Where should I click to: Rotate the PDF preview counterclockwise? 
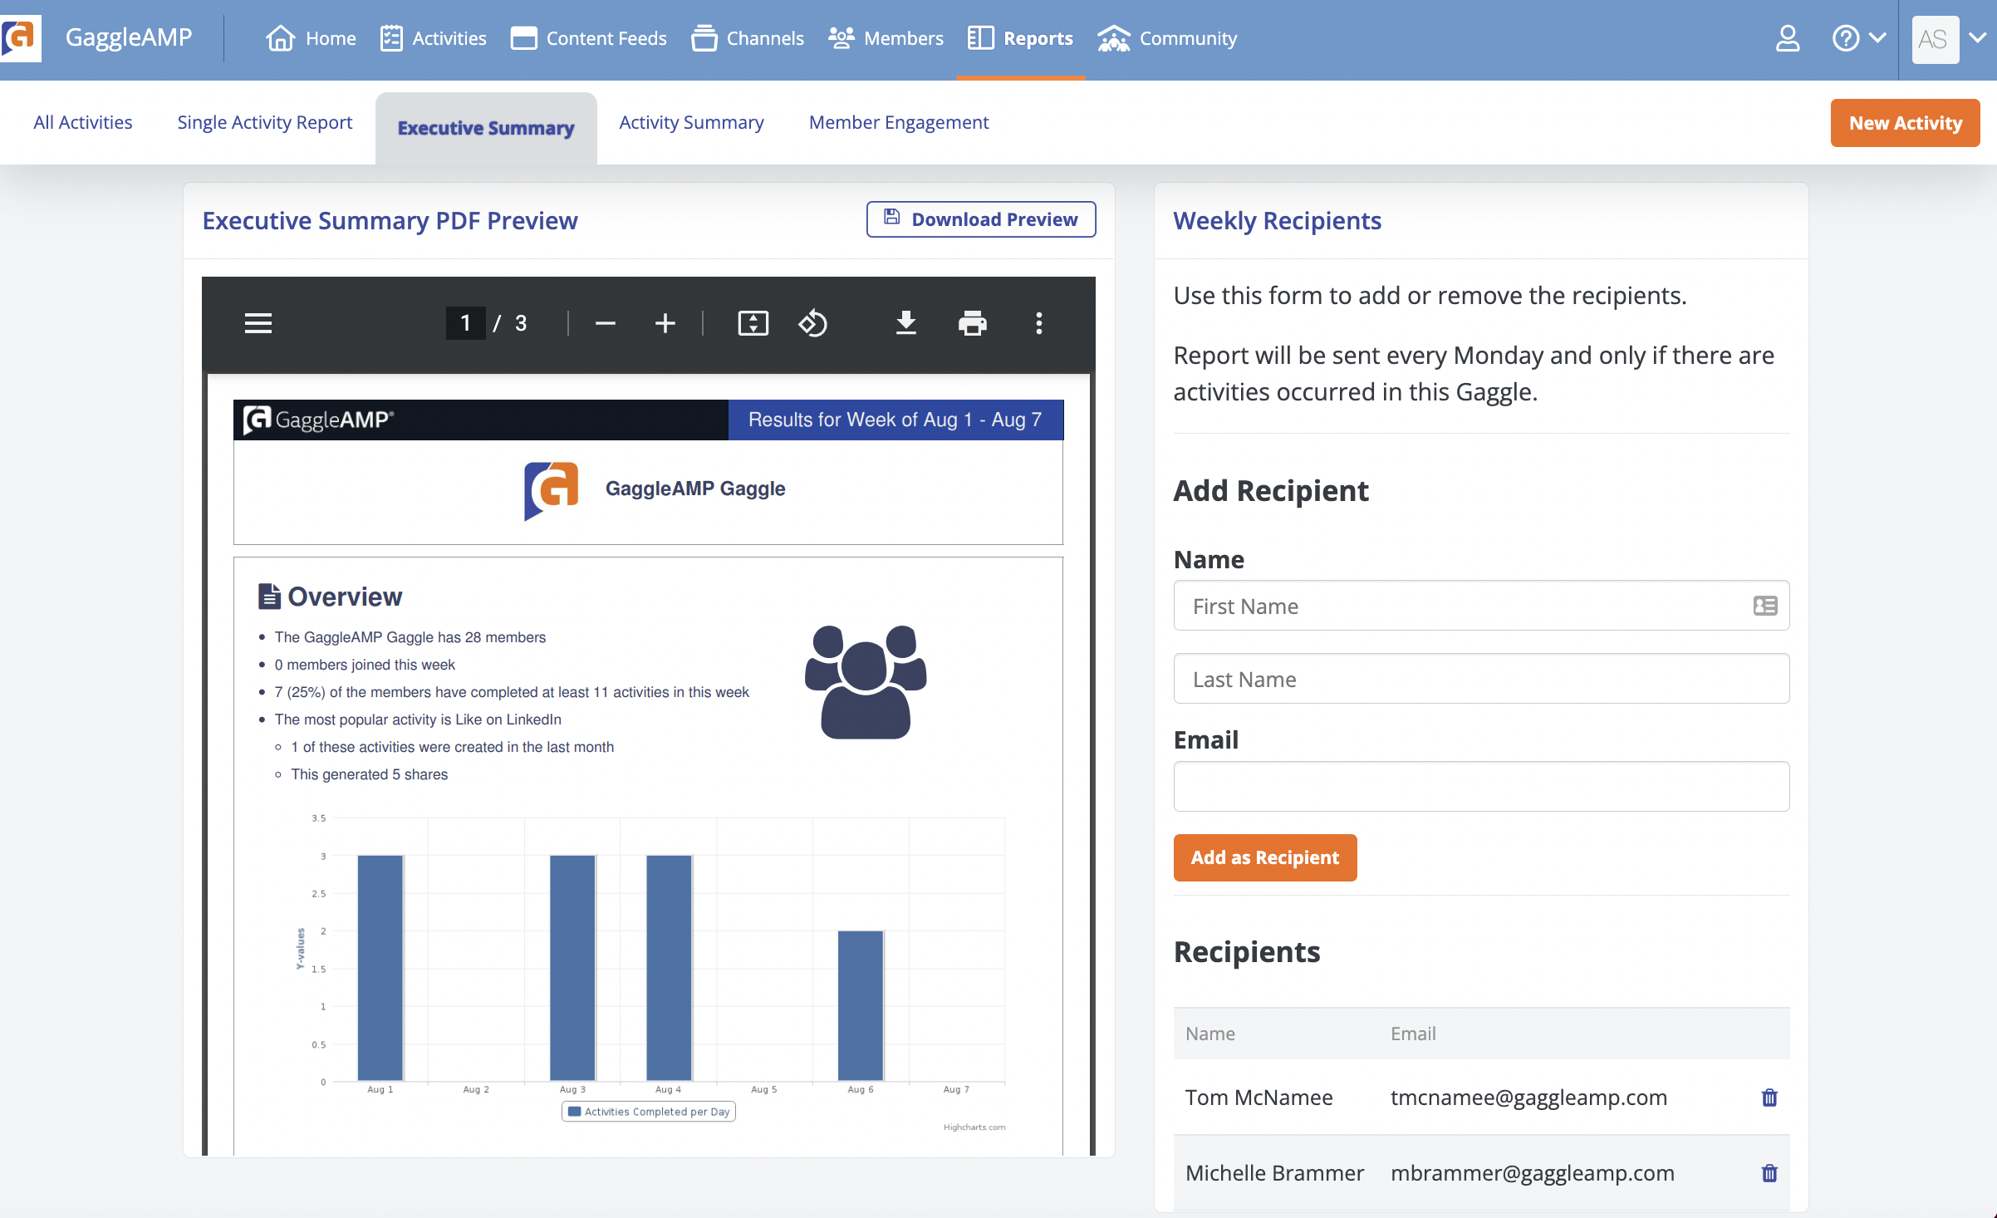(x=812, y=323)
